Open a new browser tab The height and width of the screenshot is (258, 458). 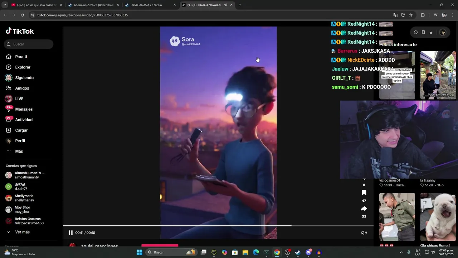(x=240, y=5)
